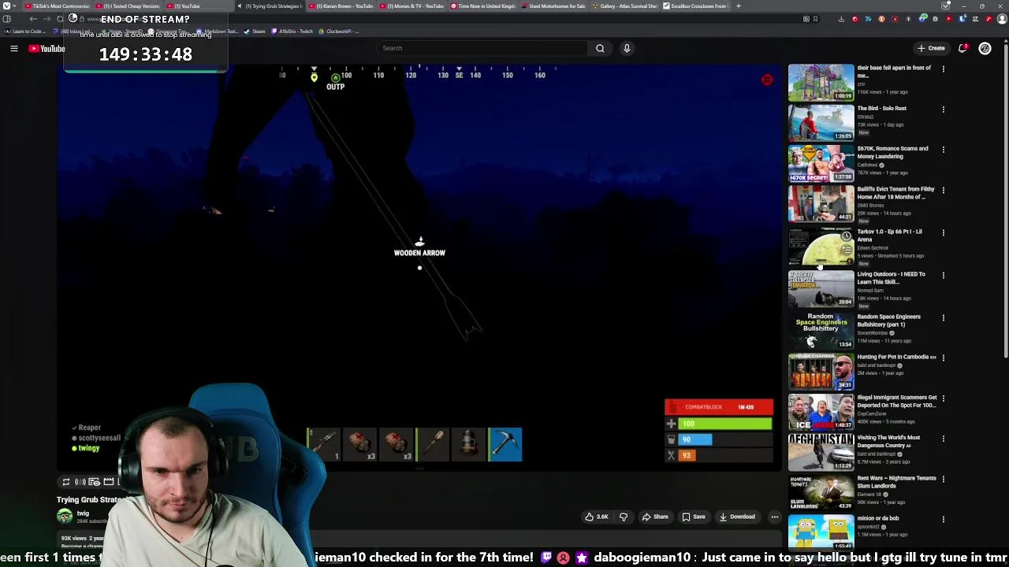Screen dimensions: 1009x567
Task: Switch to Used Motorhomes for Sale tab
Action: pyautogui.click(x=554, y=6)
